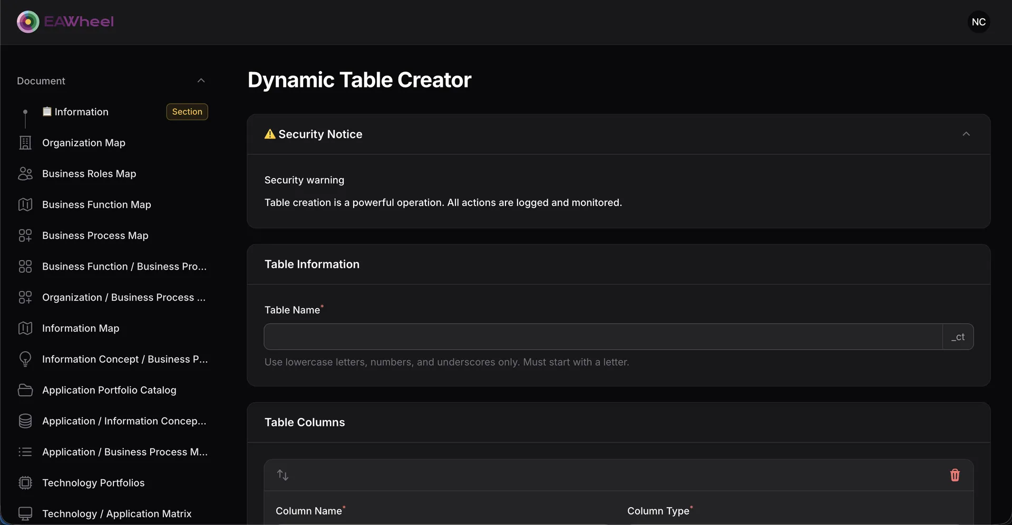This screenshot has height=525, width=1012.
Task: Open the NC user avatar menu
Action: tap(979, 22)
